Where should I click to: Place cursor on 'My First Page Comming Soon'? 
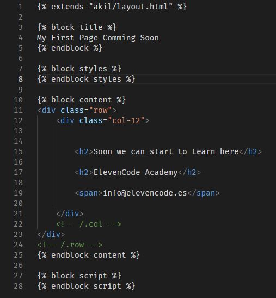pyautogui.click(x=98, y=38)
